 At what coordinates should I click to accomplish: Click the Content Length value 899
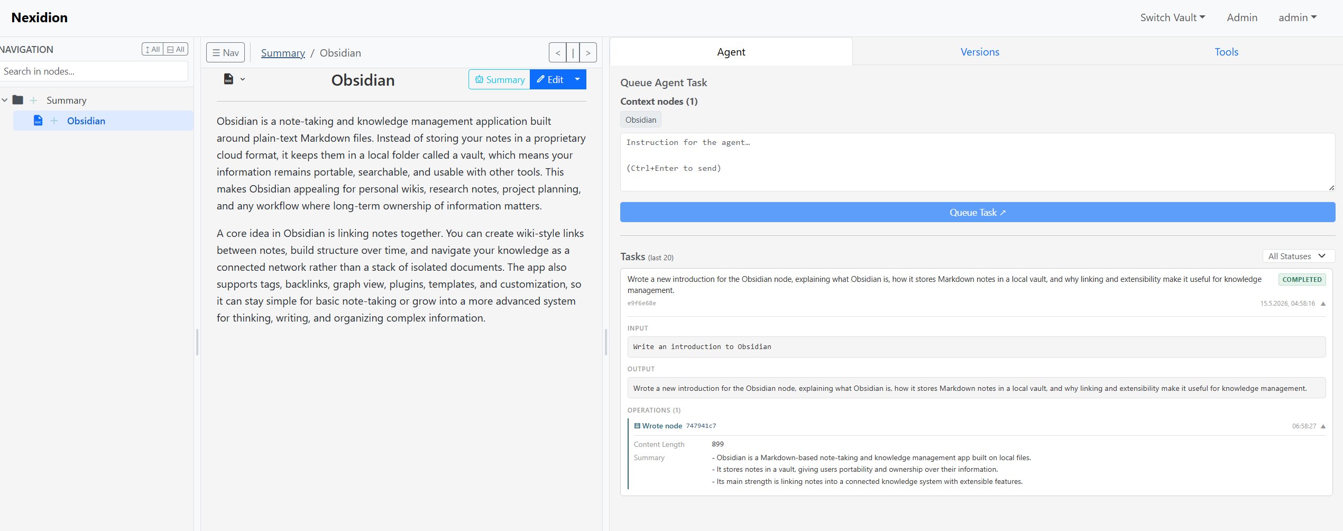click(718, 444)
